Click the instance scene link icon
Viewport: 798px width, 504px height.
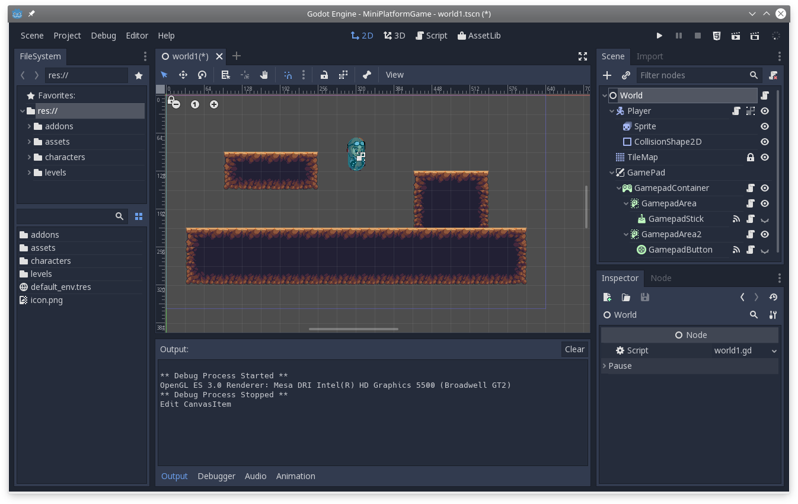point(626,75)
